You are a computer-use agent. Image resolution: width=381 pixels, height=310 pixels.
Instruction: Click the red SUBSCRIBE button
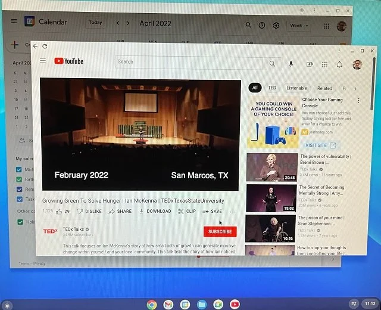[220, 232]
